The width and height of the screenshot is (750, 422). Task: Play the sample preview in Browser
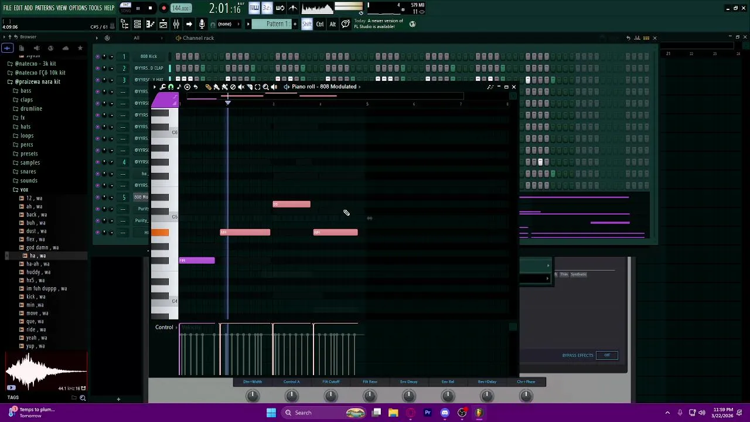tap(11, 388)
